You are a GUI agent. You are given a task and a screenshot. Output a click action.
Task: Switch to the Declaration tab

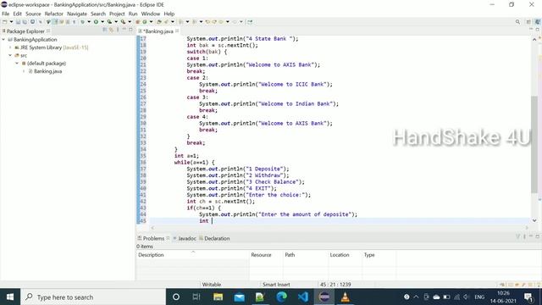[x=217, y=238]
